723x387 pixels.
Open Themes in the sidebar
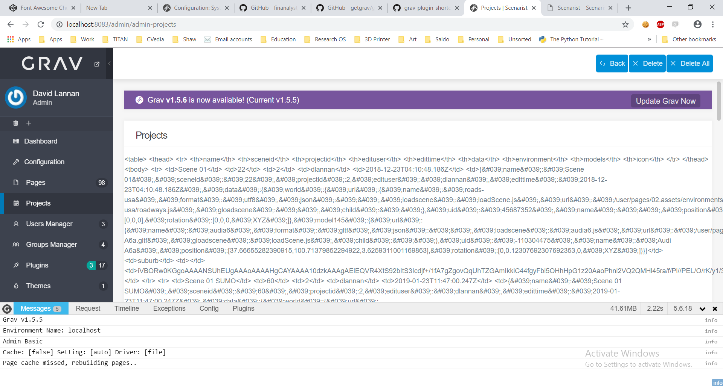(x=56, y=286)
